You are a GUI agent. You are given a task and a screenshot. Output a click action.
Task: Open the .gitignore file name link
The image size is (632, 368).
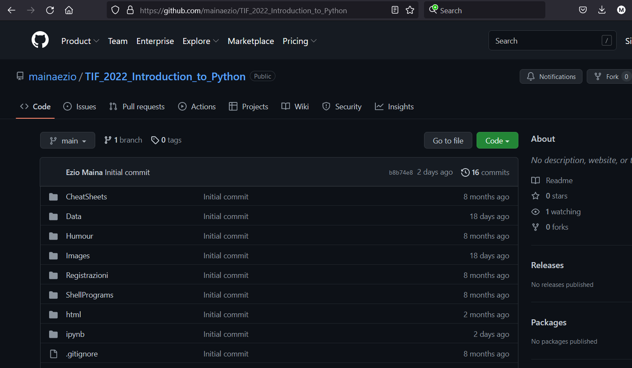tap(82, 354)
